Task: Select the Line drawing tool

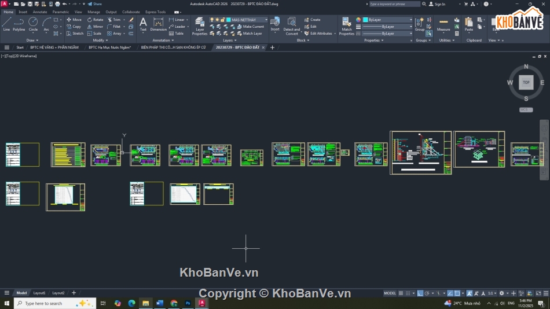Action: [x=6, y=24]
